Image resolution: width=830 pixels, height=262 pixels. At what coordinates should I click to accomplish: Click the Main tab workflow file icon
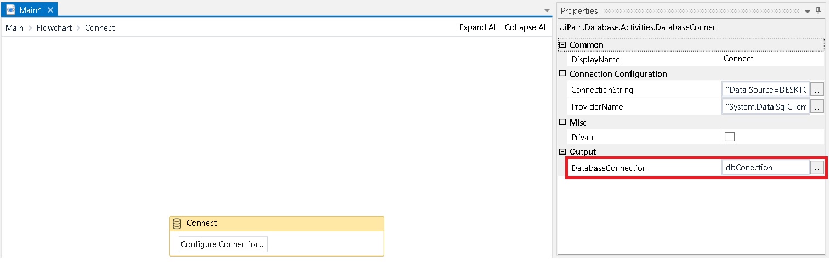tap(10, 10)
